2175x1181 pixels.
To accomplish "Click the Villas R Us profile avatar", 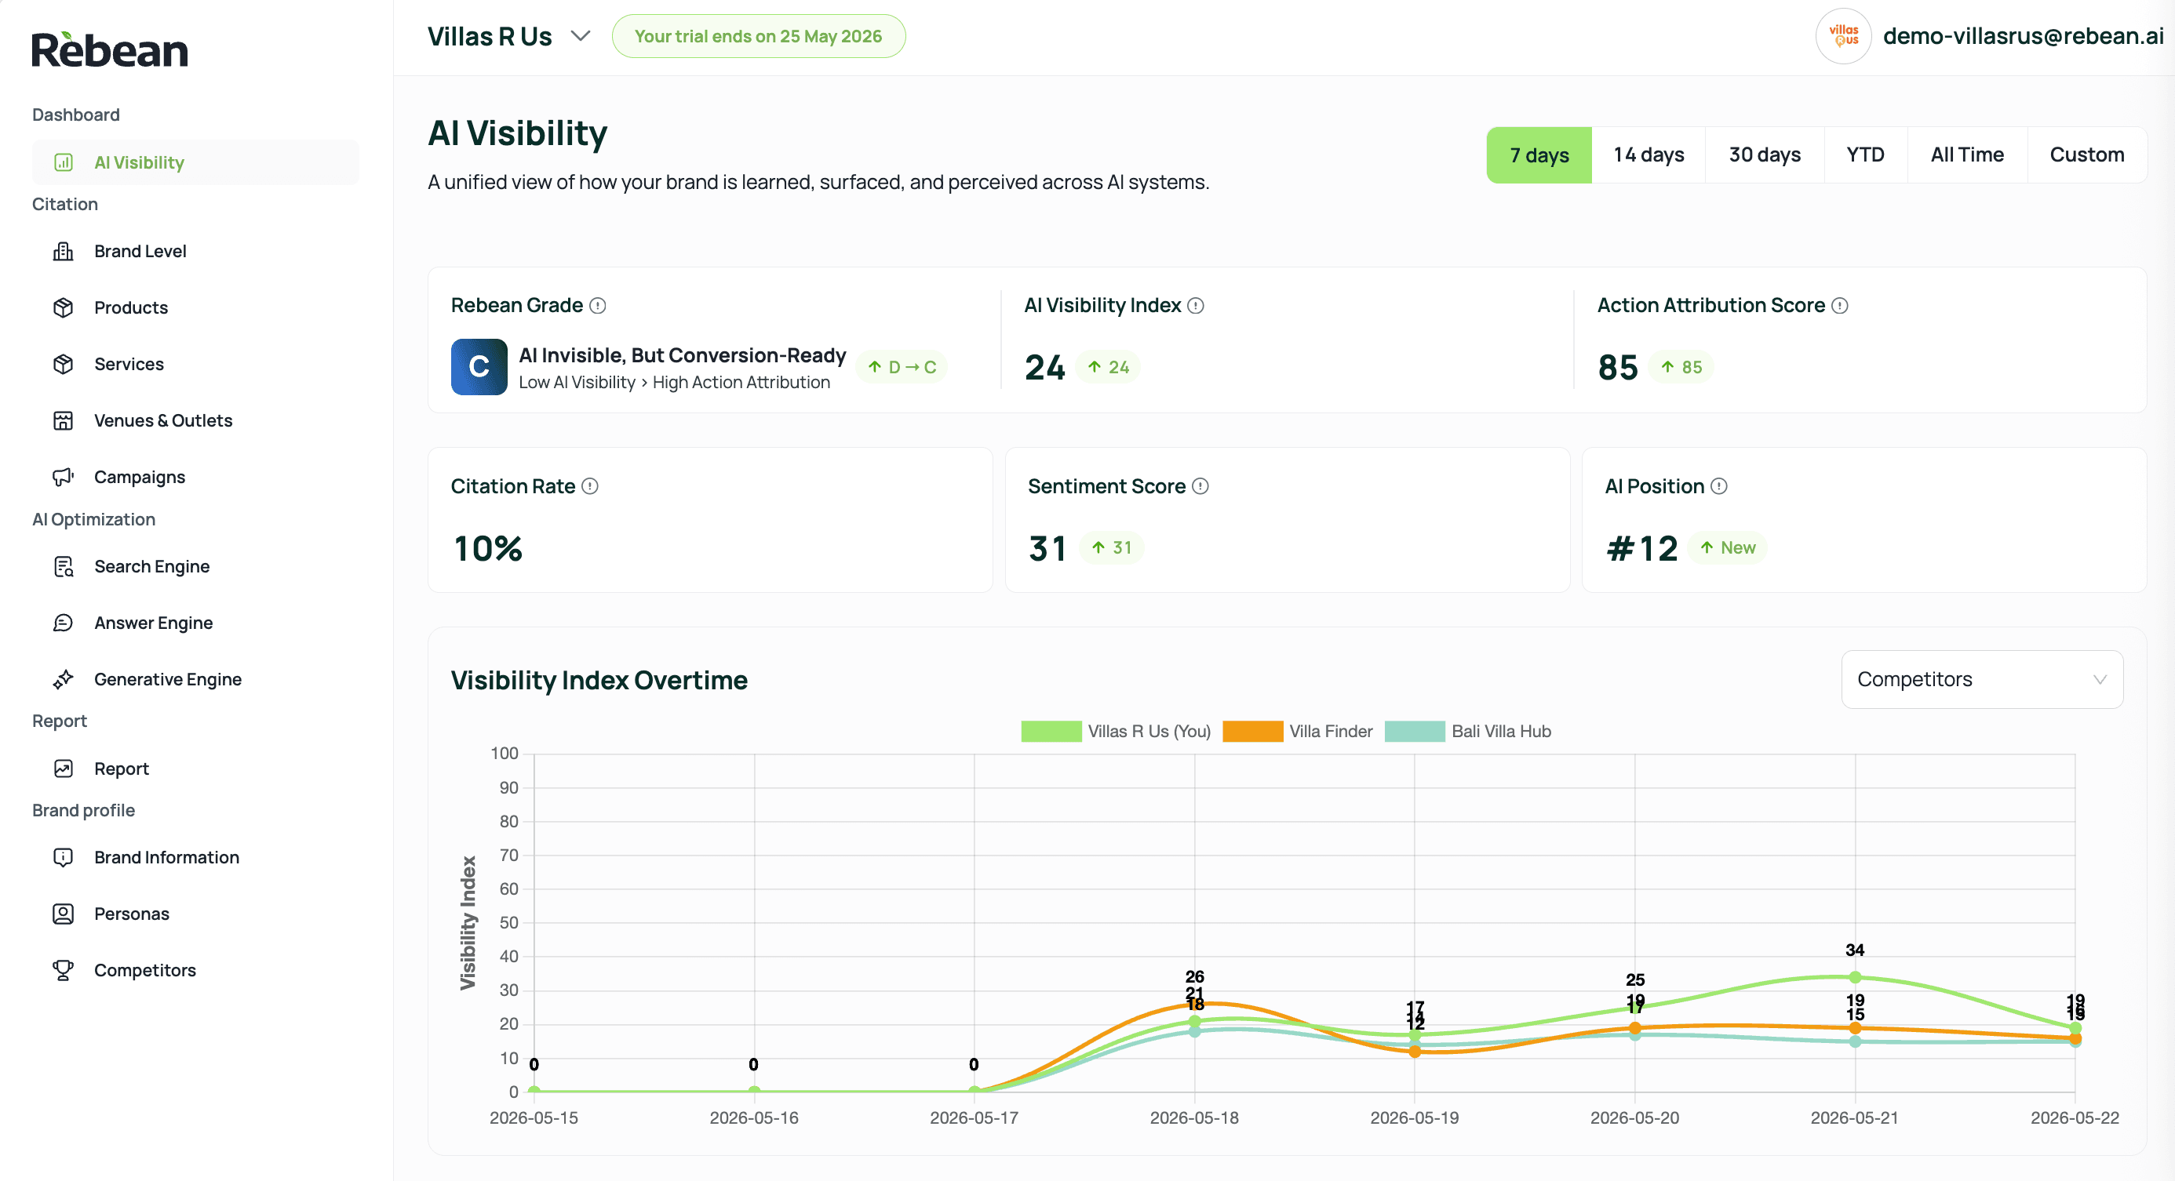I will [1843, 36].
